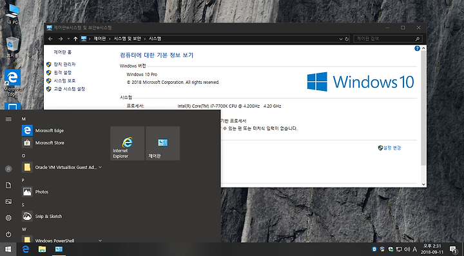
Task: Open the address bar history dropdown
Action: 341,39
